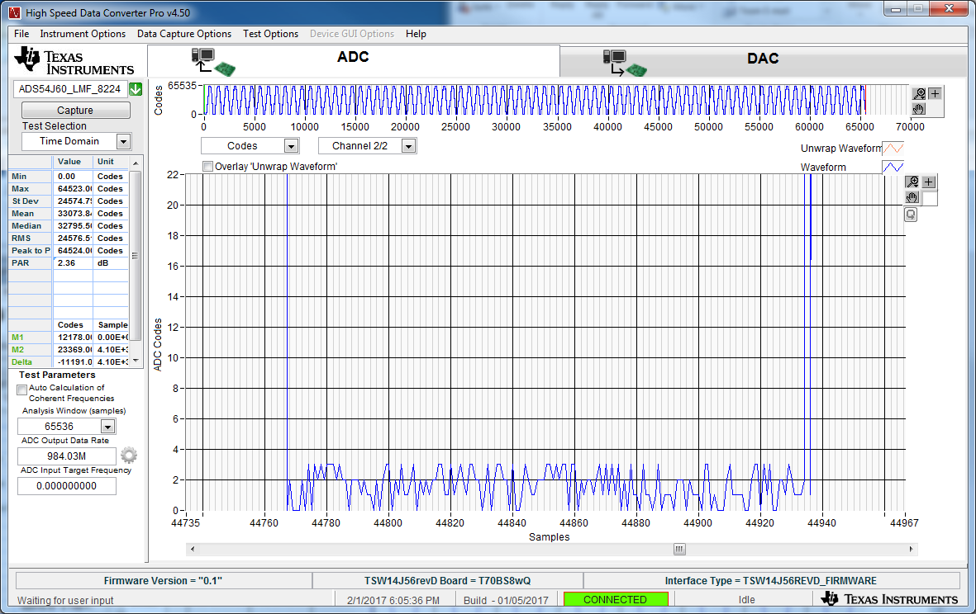Click the Median row label
976x614 pixels.
coord(30,226)
